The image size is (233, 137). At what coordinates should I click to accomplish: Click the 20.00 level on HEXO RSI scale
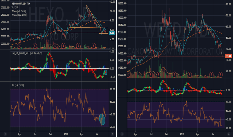(112, 127)
